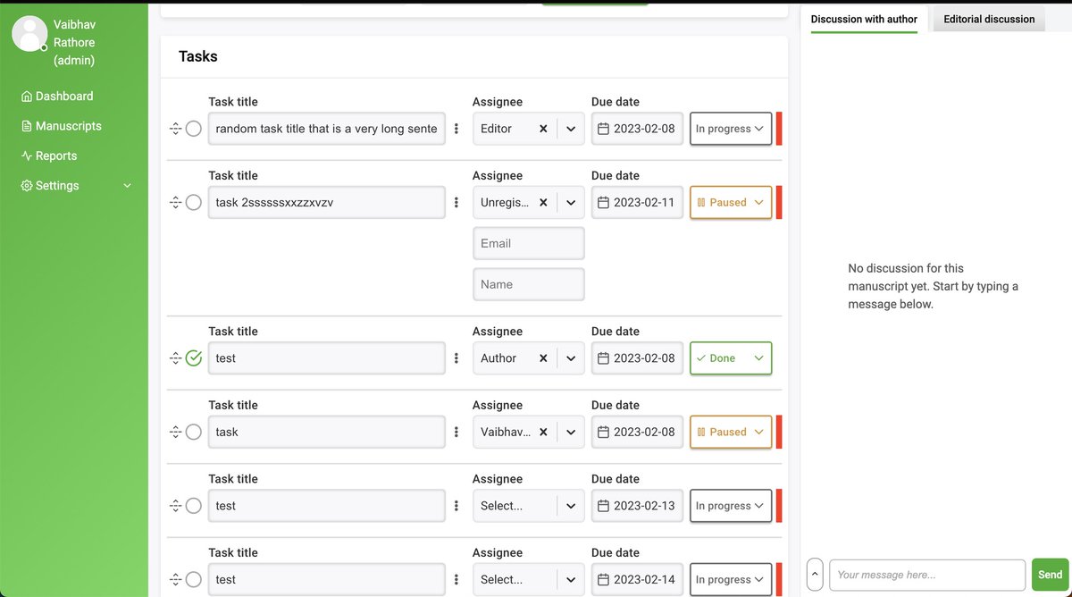
Task: Open calendar for Vaibhav task due date
Action: (x=603, y=432)
